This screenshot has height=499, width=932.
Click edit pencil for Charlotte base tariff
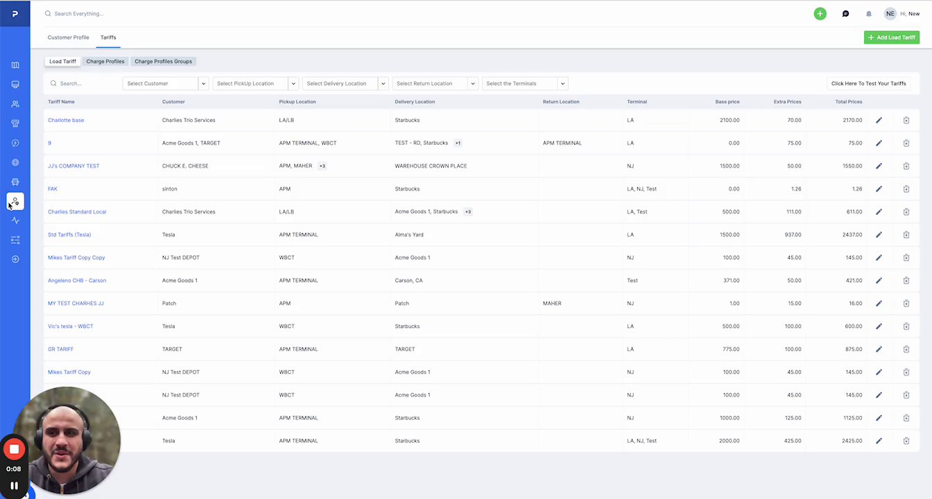pyautogui.click(x=879, y=121)
